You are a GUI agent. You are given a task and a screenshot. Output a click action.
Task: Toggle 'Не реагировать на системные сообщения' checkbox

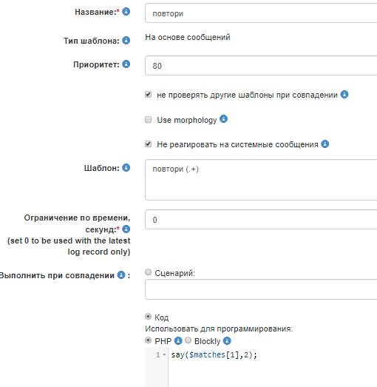tap(148, 144)
